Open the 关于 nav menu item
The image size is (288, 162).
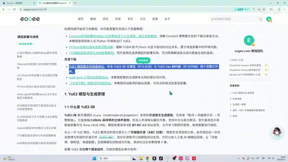[x=167, y=19]
